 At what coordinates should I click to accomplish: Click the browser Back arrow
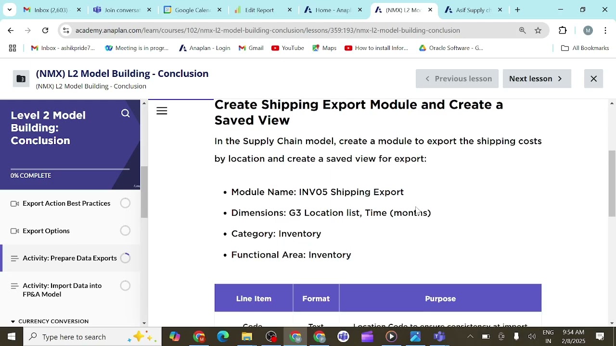[11, 30]
